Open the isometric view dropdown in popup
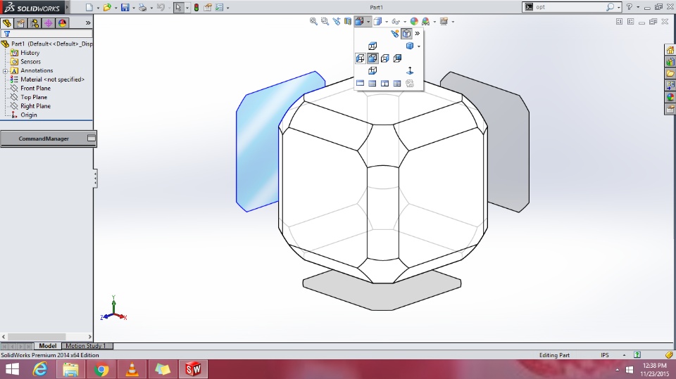This screenshot has height=379, width=676. pos(419,46)
